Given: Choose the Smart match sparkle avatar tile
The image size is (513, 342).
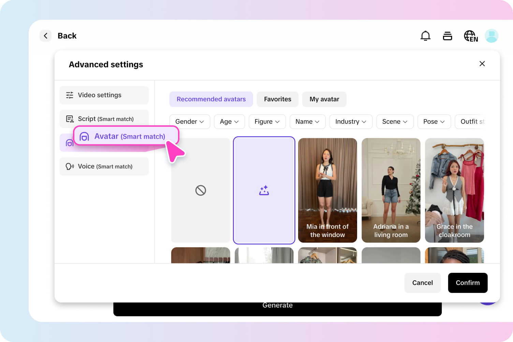Looking at the screenshot, I should click(x=264, y=190).
